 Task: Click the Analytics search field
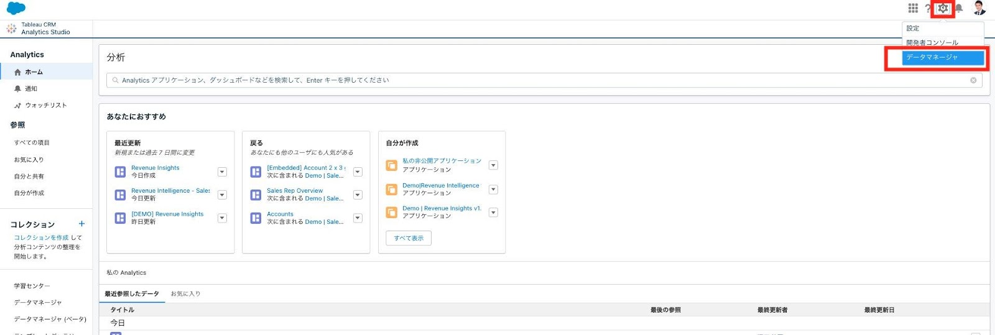pos(544,80)
